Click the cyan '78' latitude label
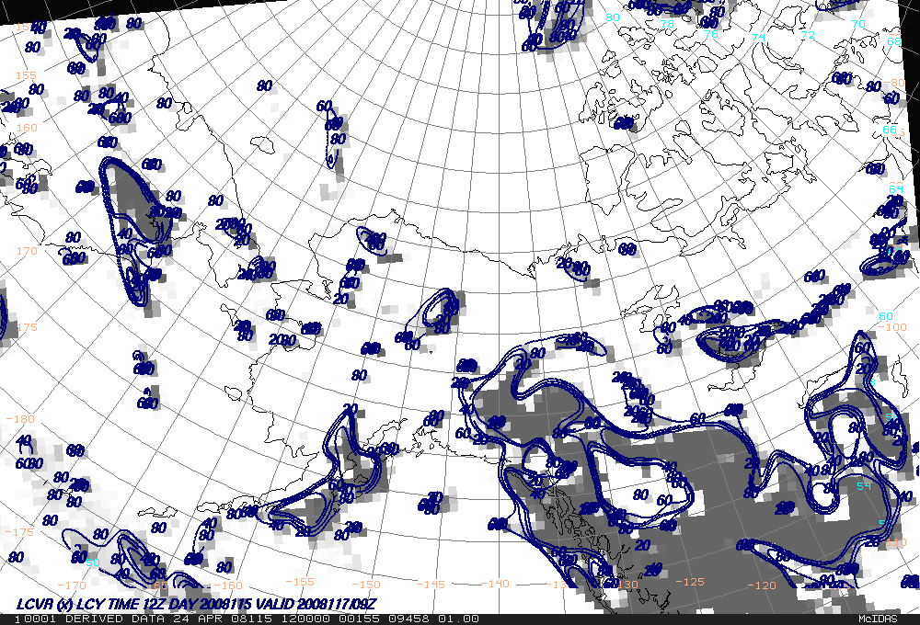The width and height of the screenshot is (920, 625). [x=667, y=24]
